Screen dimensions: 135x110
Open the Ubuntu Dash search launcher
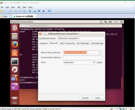click(x=15, y=28)
